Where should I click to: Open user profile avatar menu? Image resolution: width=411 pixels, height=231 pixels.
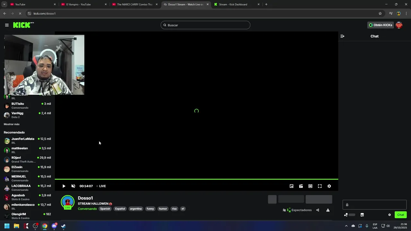[x=399, y=25]
